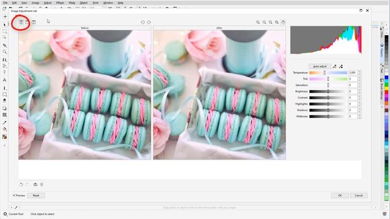Select the Rectangle tool in toolbox
This screenshot has height=219, width=390.
tap(4, 94)
